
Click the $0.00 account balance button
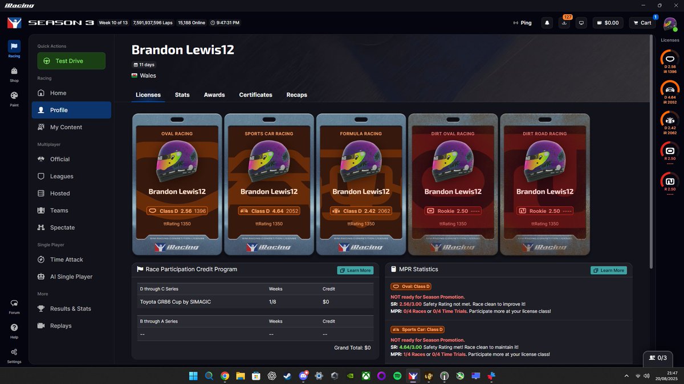click(x=608, y=23)
